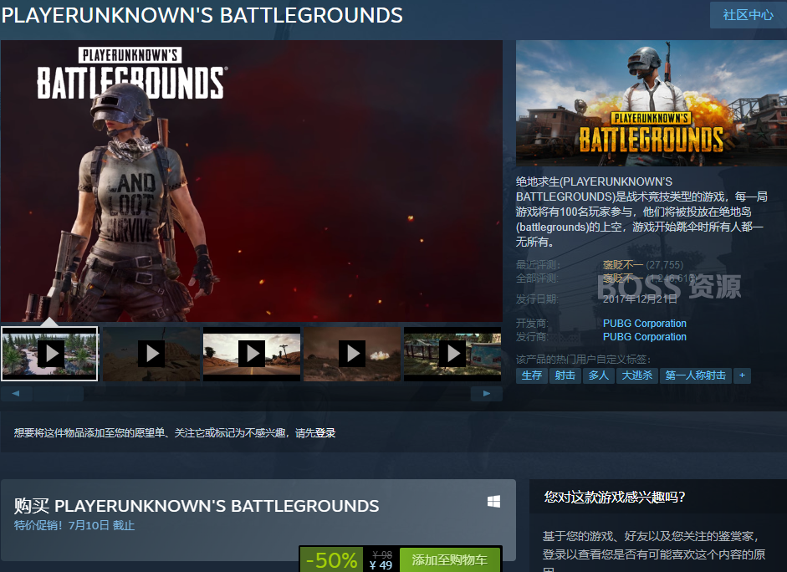
Task: Play the fourth video thumbnail with explosion
Action: click(352, 354)
